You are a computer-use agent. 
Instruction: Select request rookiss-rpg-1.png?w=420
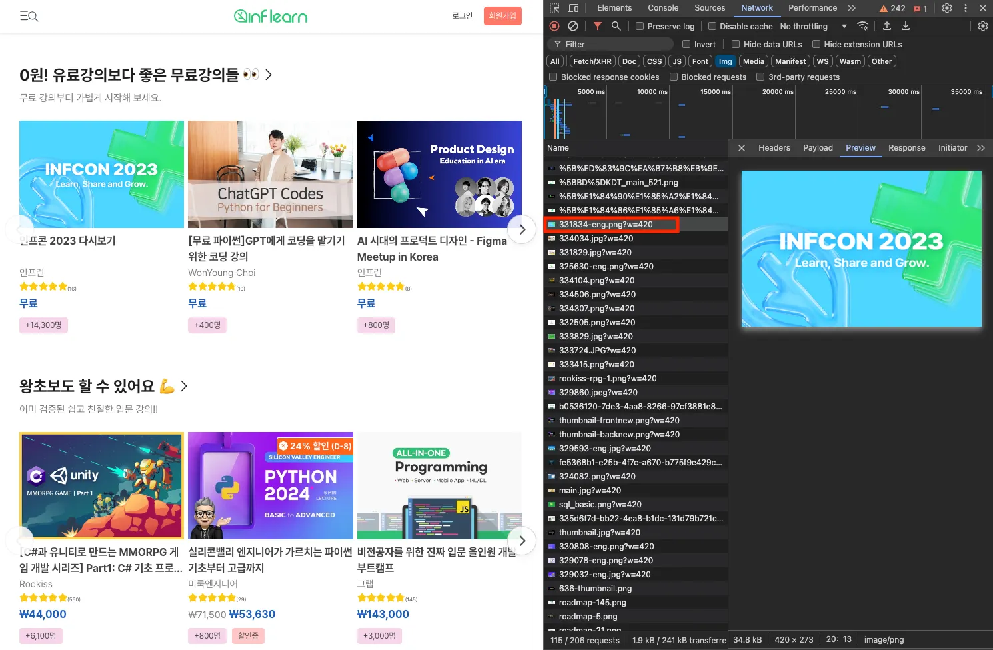click(x=636, y=379)
